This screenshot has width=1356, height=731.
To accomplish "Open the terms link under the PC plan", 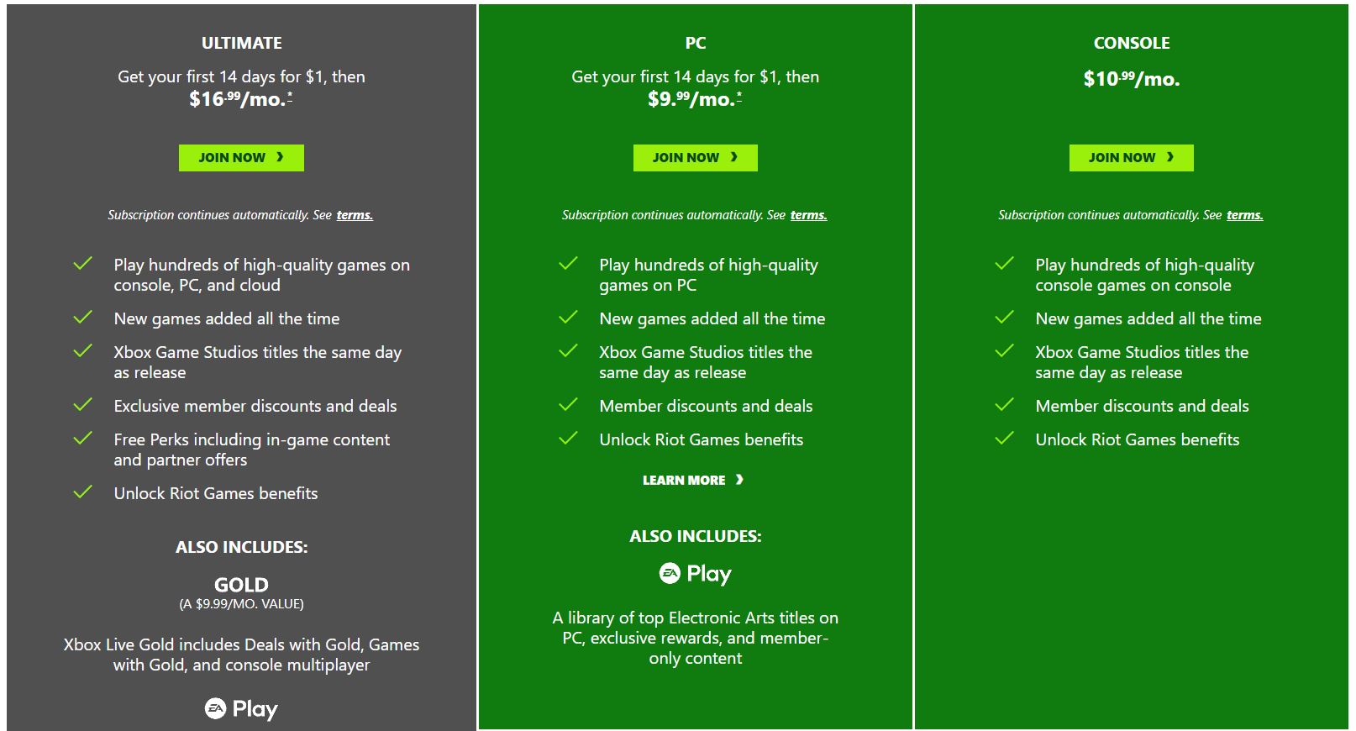I will [x=808, y=214].
